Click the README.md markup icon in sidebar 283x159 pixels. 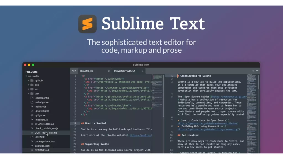(x=32, y=150)
